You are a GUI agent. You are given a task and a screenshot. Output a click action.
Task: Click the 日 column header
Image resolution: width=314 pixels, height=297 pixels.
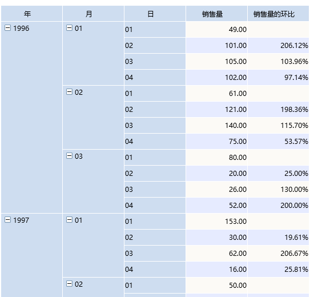(155, 14)
